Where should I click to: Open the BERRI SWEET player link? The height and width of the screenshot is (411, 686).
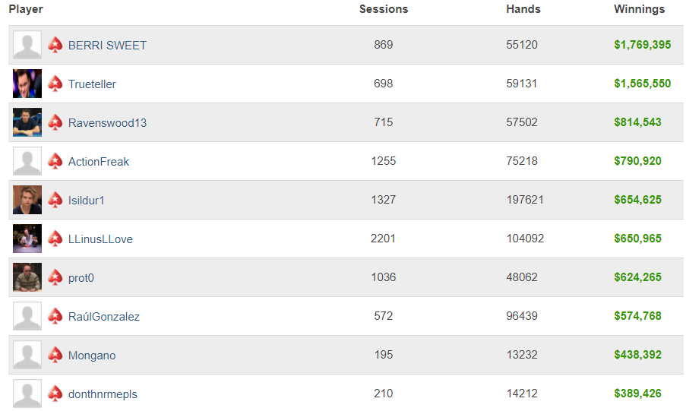107,45
